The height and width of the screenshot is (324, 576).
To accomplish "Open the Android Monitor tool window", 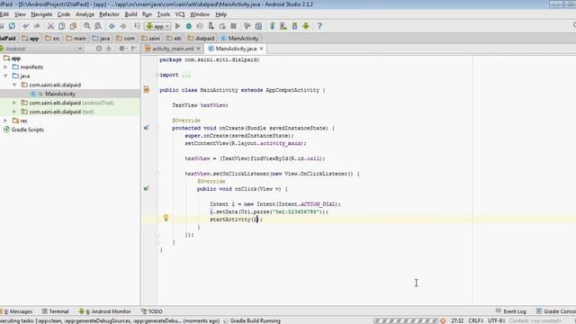I will click(x=105, y=311).
